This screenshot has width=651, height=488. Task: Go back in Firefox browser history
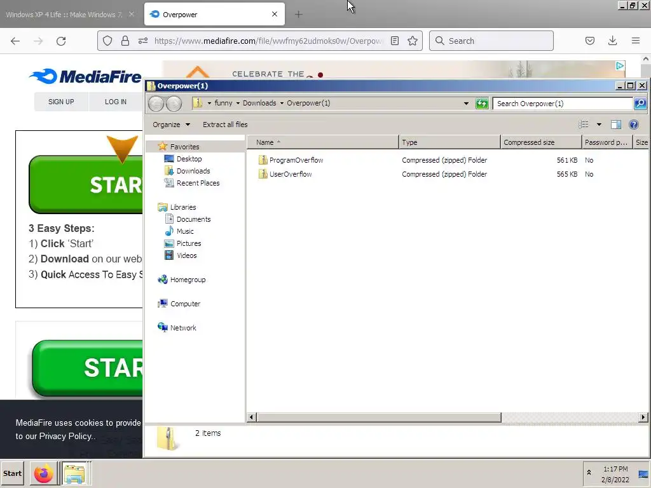coord(15,41)
